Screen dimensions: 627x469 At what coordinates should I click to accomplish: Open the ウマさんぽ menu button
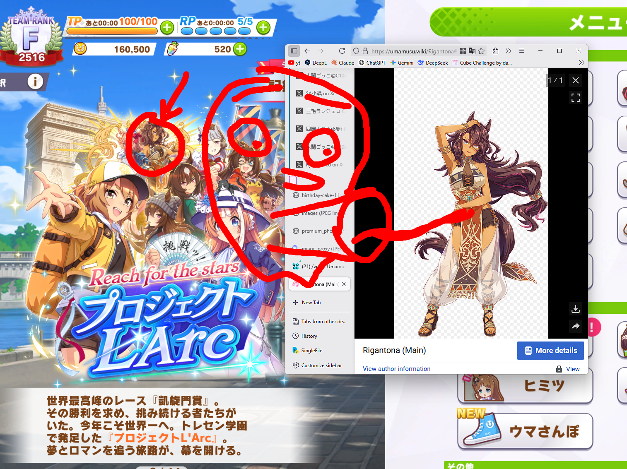[x=525, y=431]
